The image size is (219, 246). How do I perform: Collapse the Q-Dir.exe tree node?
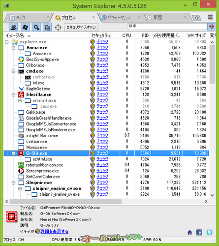tap(13, 154)
